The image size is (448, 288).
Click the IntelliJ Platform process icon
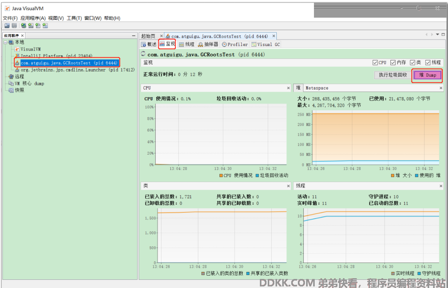tap(17, 56)
